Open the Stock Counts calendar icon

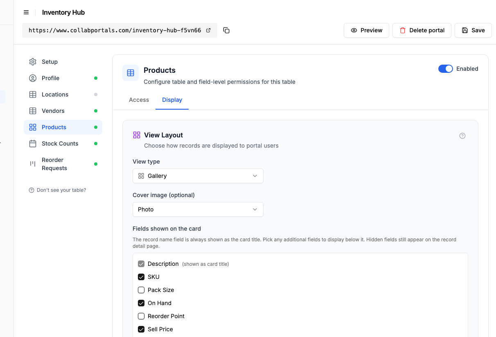[x=33, y=144]
